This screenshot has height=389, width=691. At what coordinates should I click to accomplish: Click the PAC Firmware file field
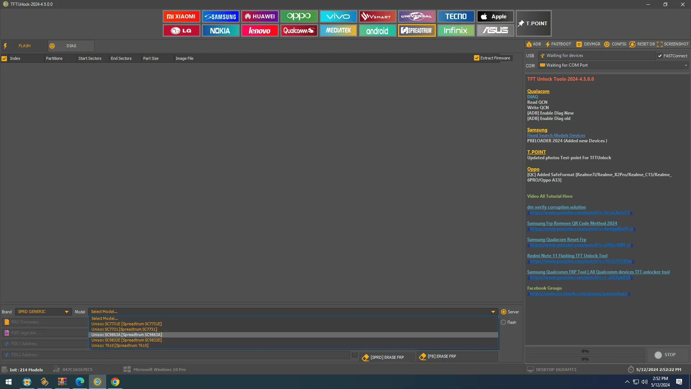click(45, 322)
